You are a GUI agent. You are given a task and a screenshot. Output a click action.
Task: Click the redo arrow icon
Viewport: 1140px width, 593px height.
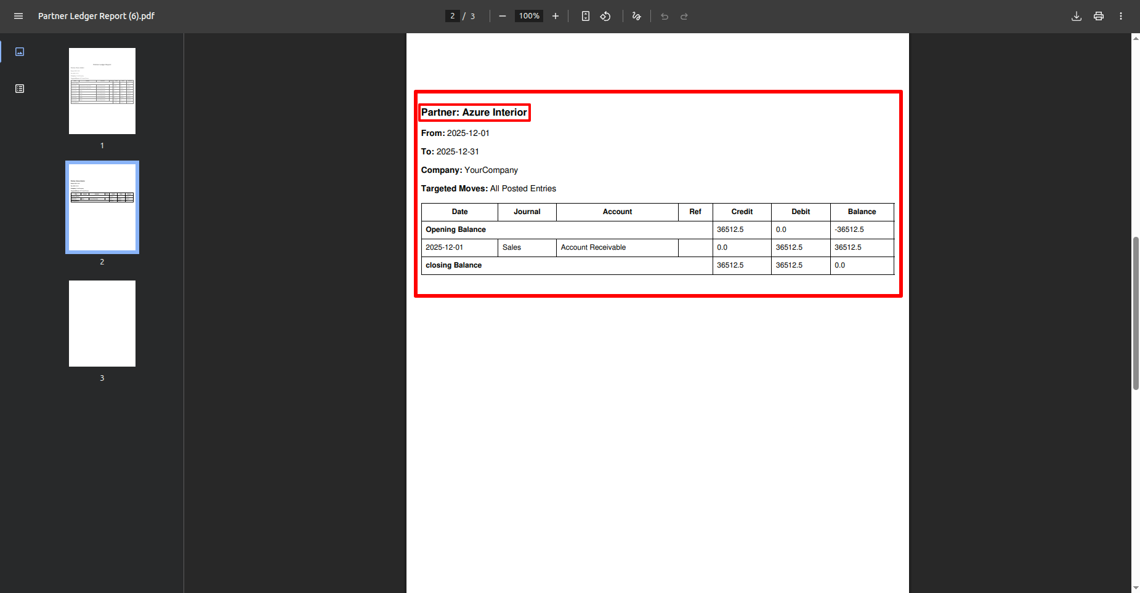pos(684,17)
